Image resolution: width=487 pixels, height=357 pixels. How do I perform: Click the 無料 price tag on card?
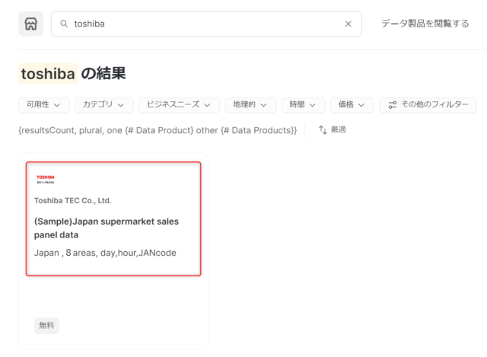[46, 326]
